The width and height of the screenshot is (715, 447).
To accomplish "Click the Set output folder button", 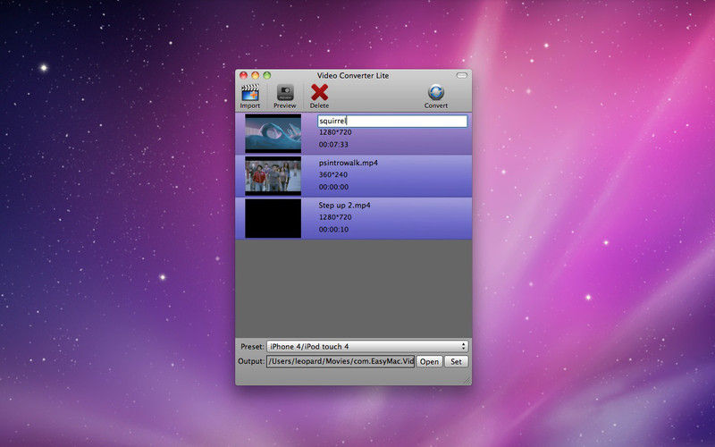I will click(456, 361).
